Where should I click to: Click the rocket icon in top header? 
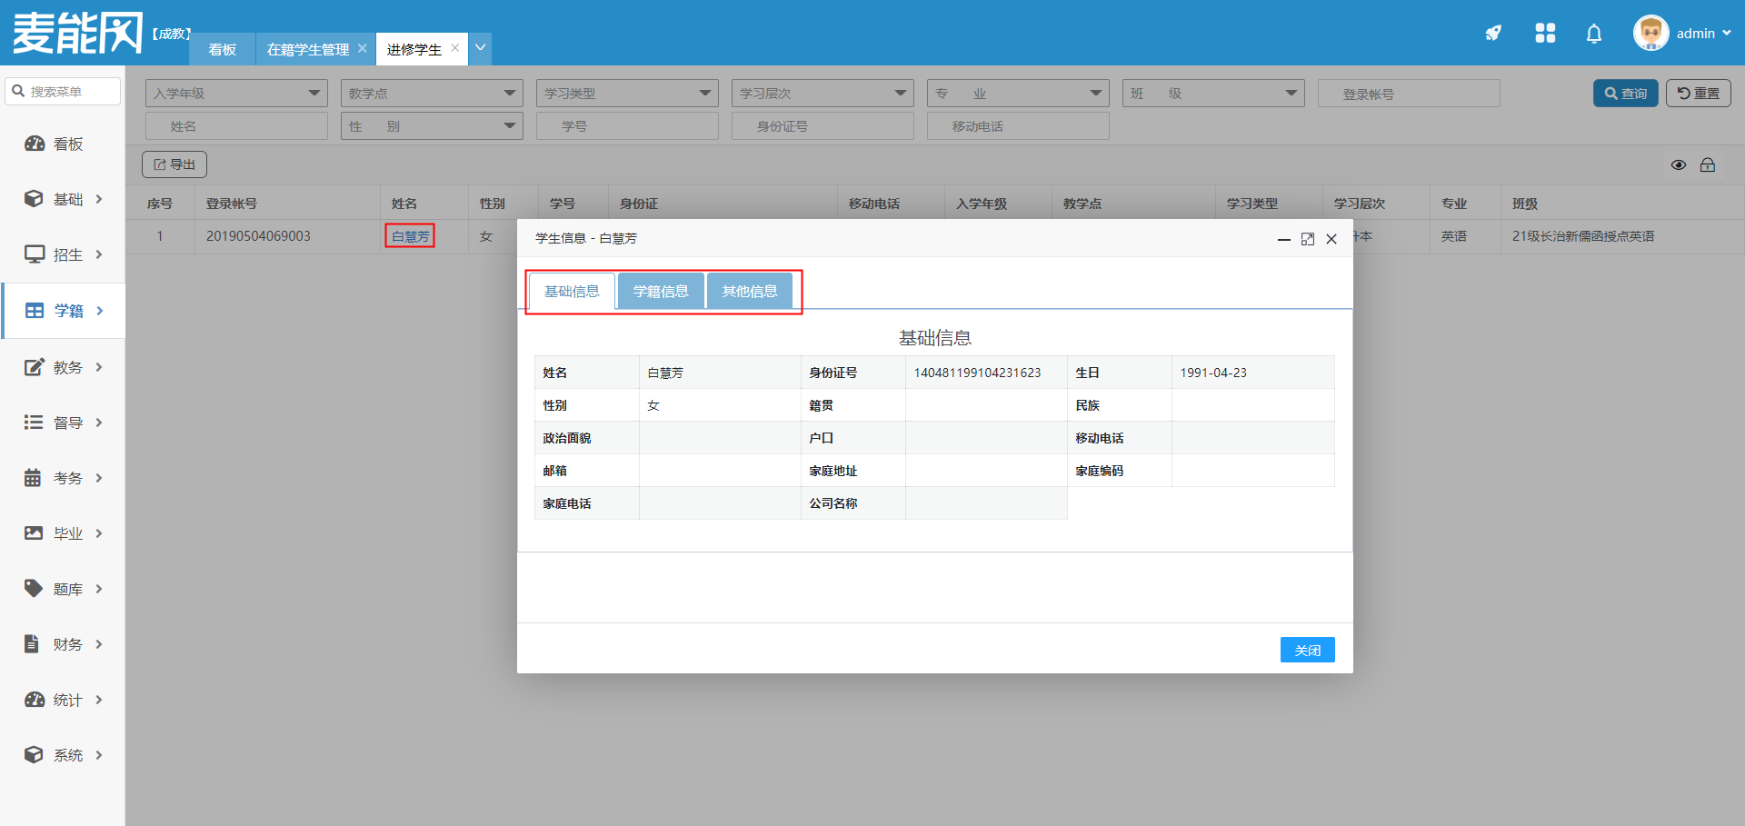click(x=1493, y=34)
